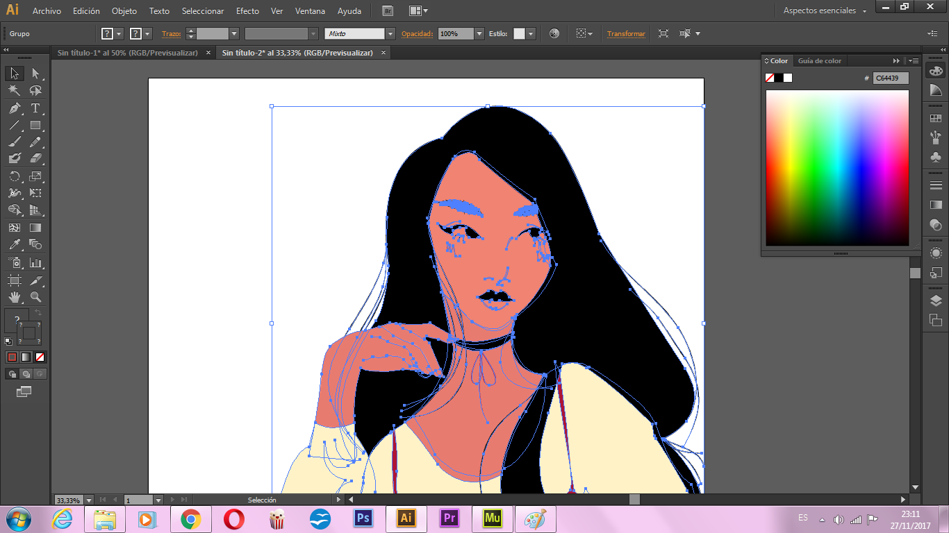
Task: Activate the Rotate tool
Action: pos(15,176)
